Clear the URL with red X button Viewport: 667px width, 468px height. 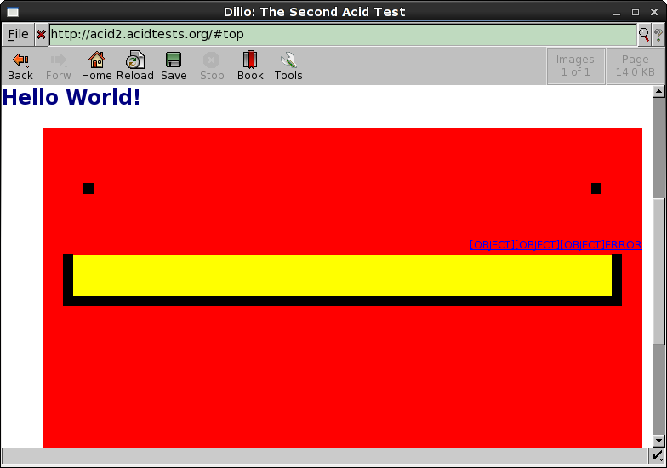coord(41,35)
